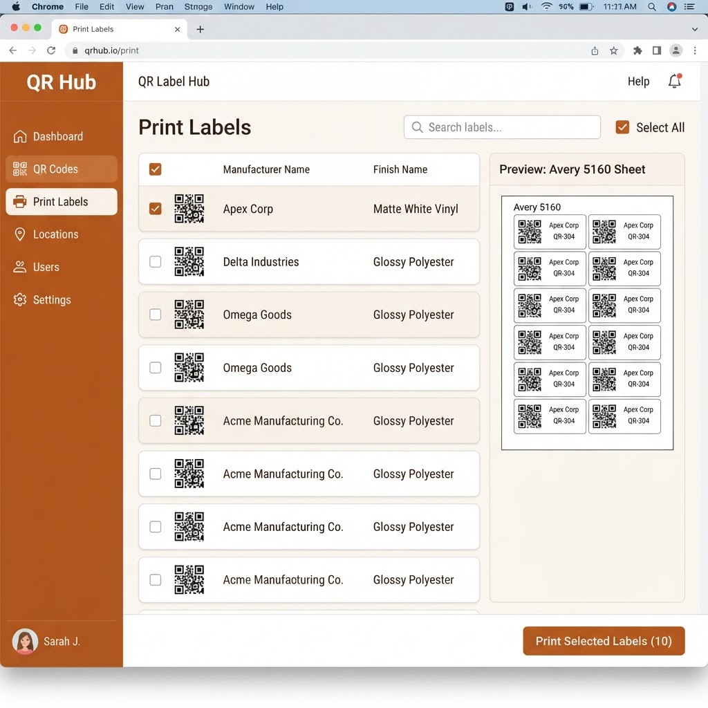The width and height of the screenshot is (708, 708).
Task: Open the Chrome extensions puzzle icon
Action: pyautogui.click(x=637, y=50)
